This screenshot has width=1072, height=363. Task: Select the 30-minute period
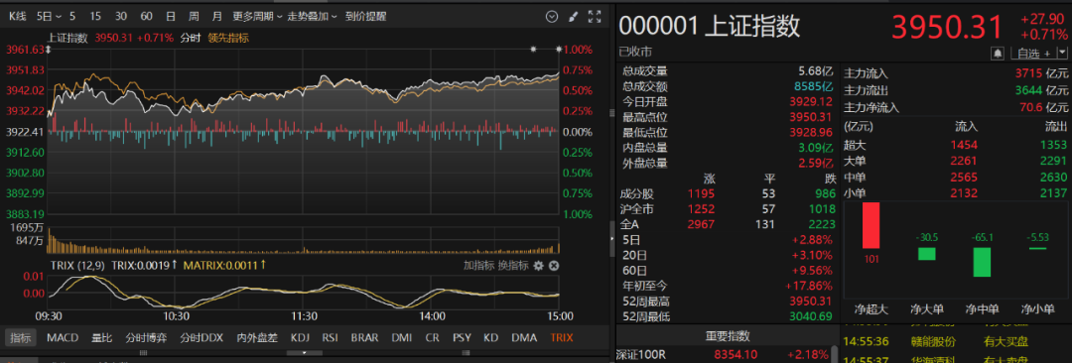coord(121,16)
